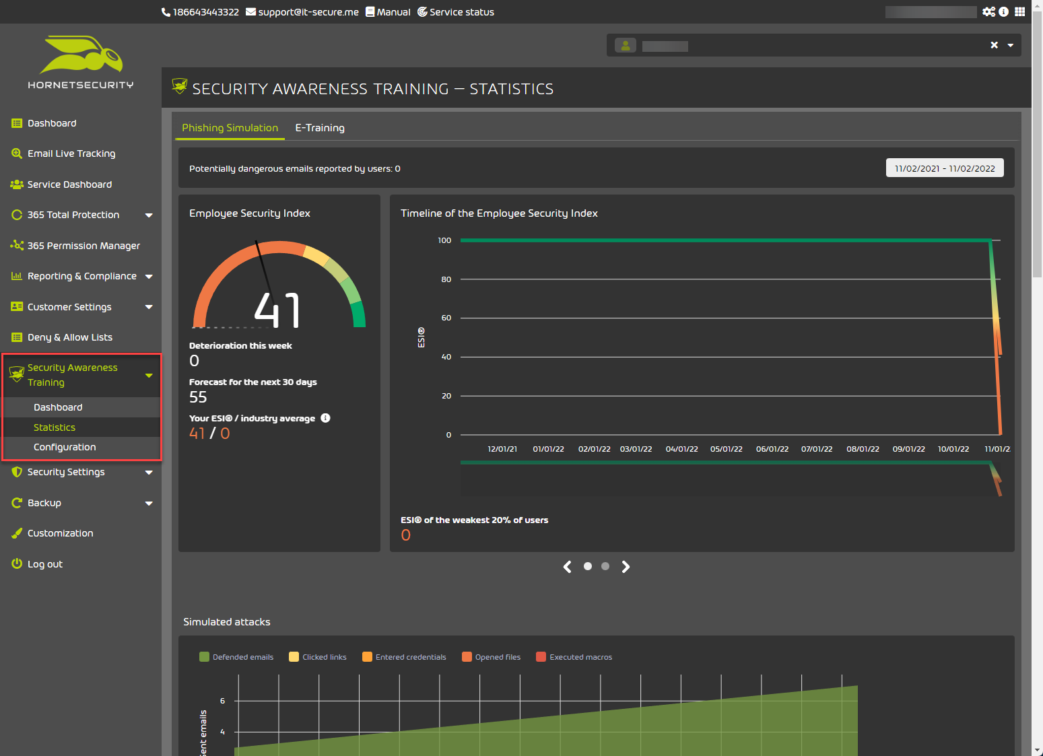The height and width of the screenshot is (756, 1043).
Task: Click the Log out power icon
Action: point(17,564)
